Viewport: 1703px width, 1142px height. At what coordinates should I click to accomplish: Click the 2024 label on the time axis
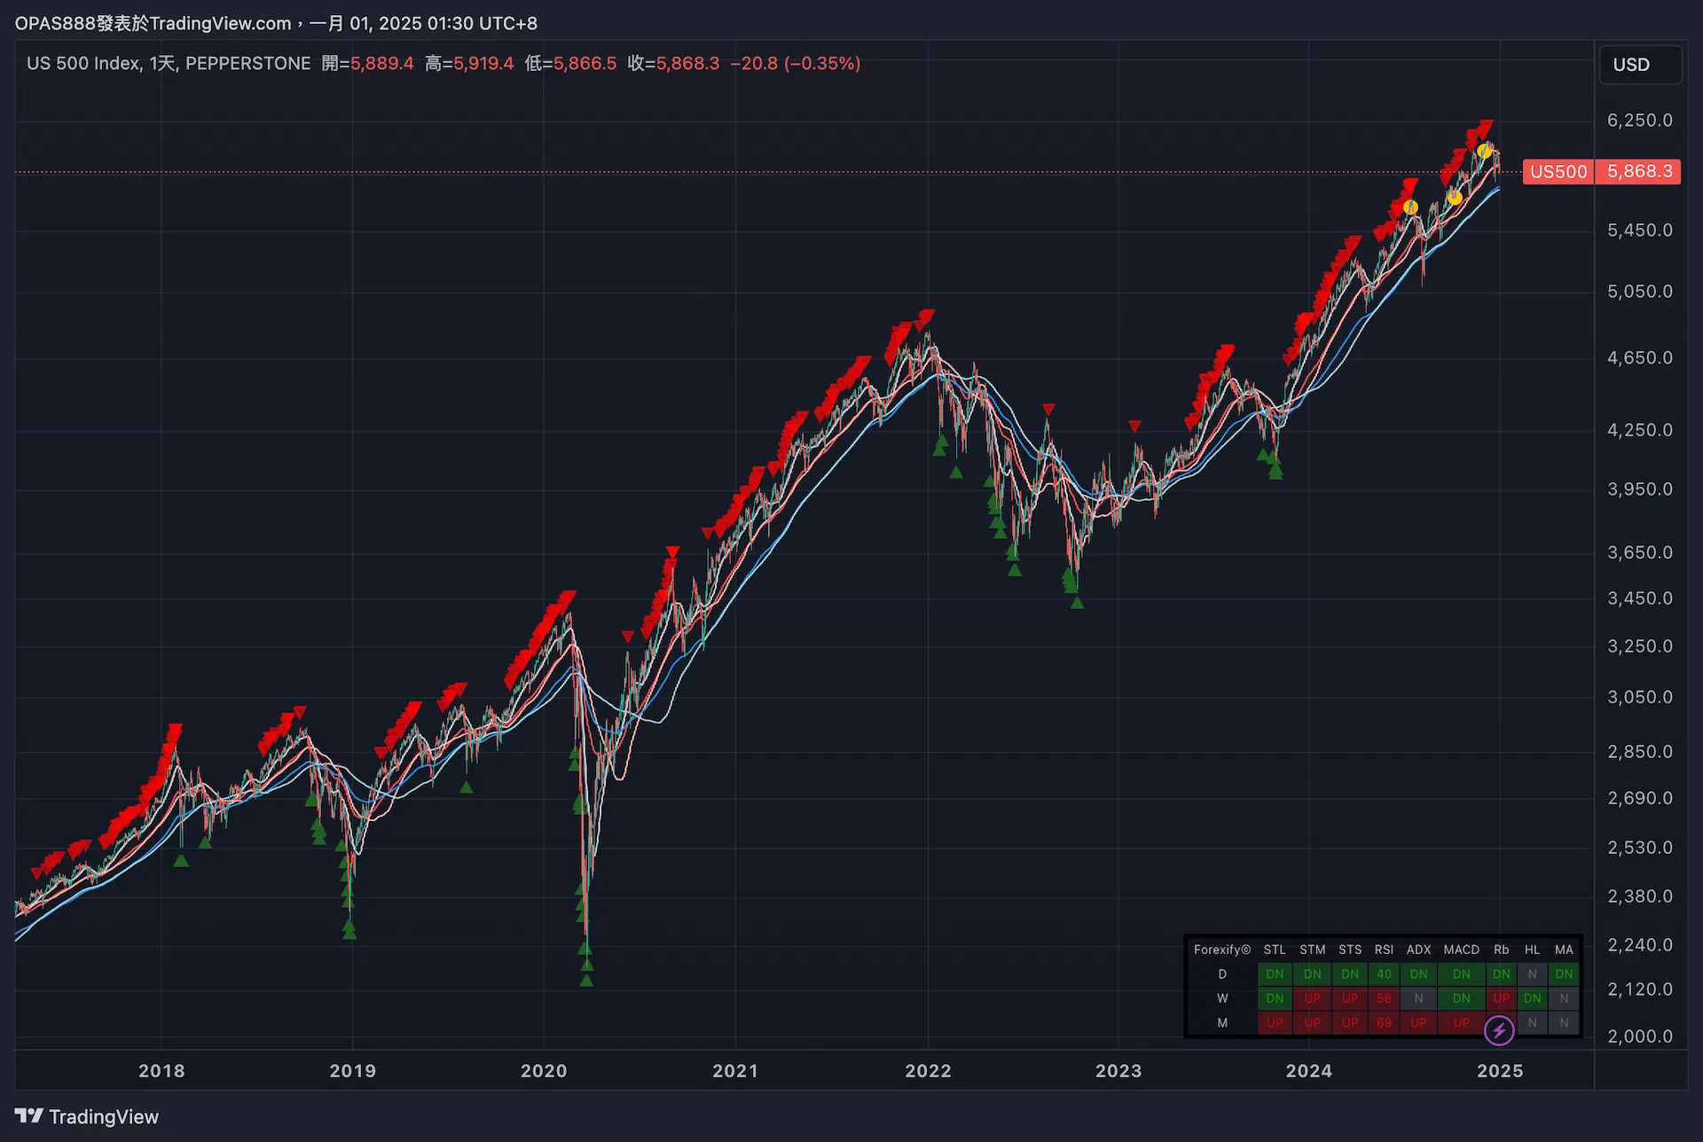[x=1309, y=1070]
